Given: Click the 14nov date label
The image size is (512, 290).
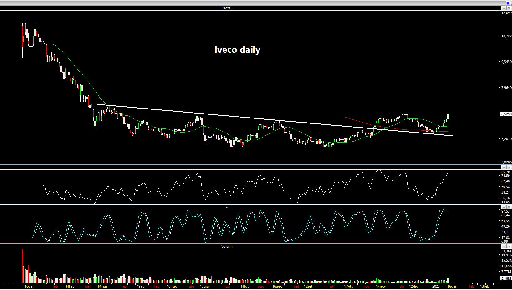Looking at the screenshot, I should tap(381, 286).
